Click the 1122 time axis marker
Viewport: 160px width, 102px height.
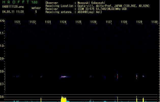coord(33,22)
